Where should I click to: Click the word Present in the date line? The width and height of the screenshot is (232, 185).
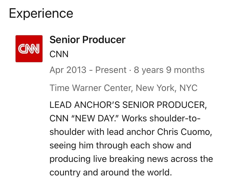pos(111,70)
